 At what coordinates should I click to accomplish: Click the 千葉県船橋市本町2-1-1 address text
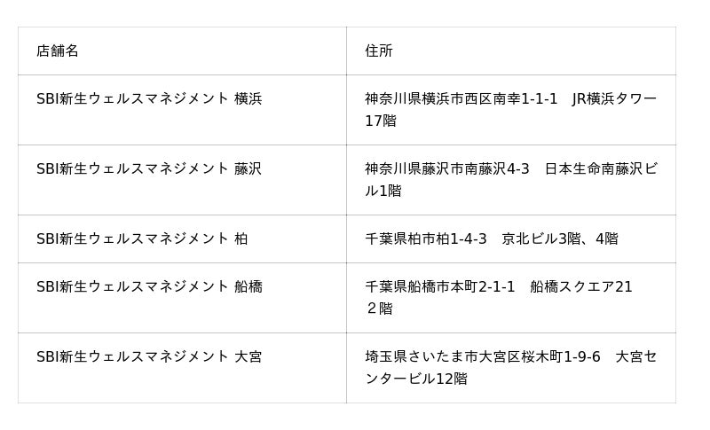[440, 286]
